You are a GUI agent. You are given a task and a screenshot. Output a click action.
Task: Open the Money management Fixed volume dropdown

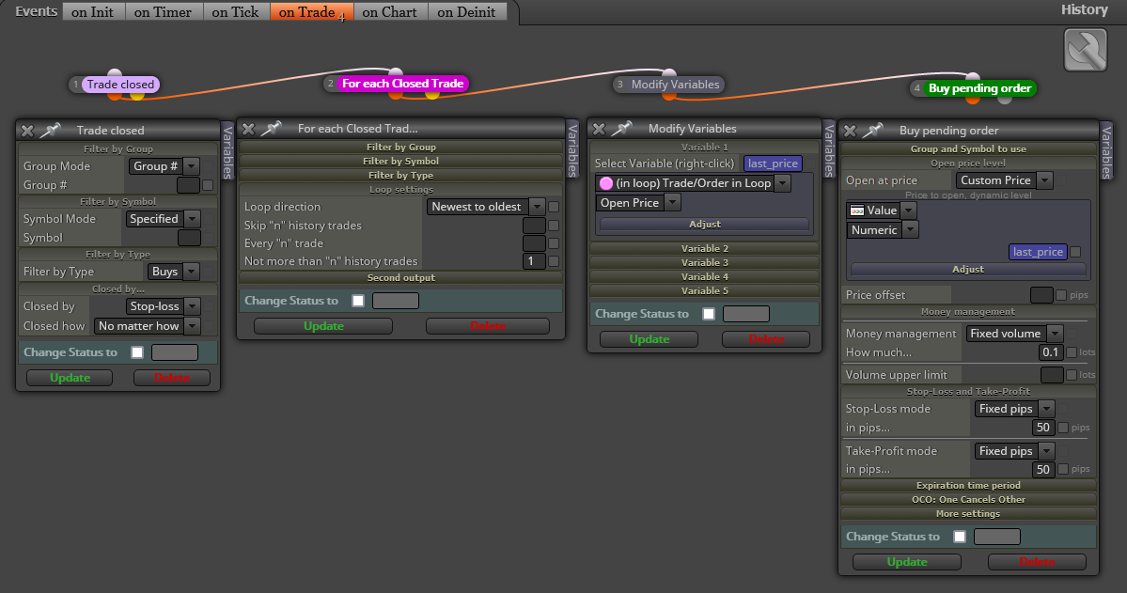1014,334
